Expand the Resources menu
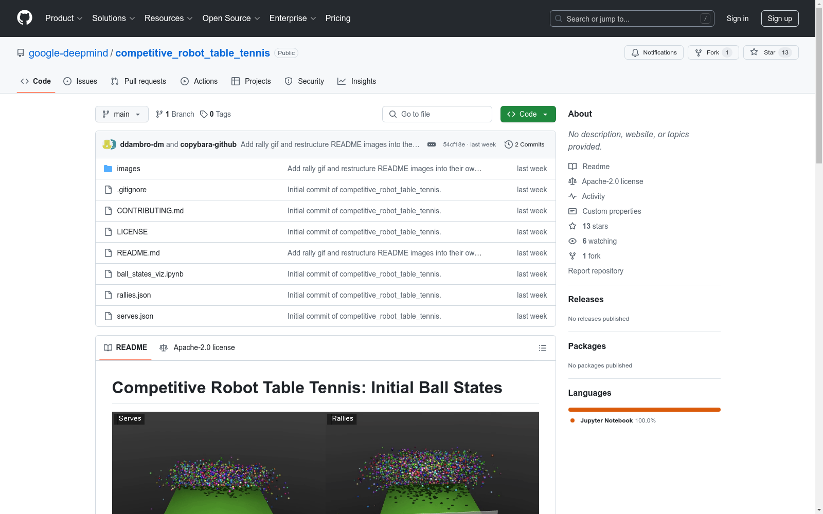 pos(169,18)
